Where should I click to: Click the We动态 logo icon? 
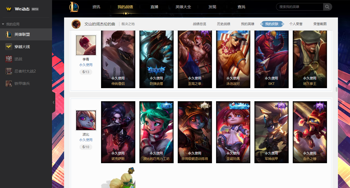coord(9,9)
